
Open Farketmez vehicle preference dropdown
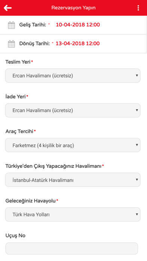tap(73, 145)
